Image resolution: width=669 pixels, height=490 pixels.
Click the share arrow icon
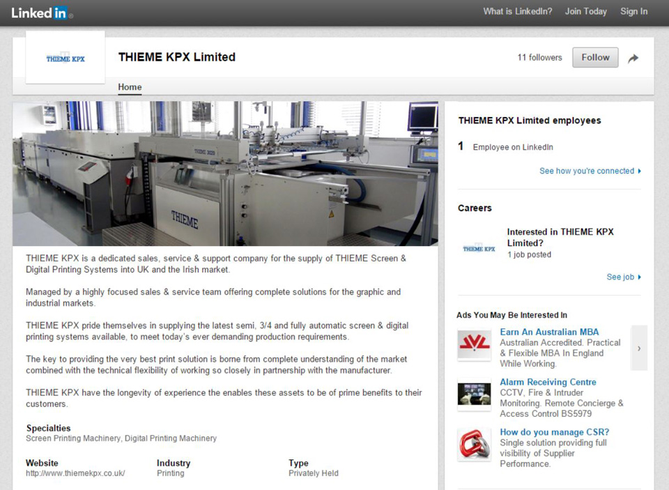point(633,58)
